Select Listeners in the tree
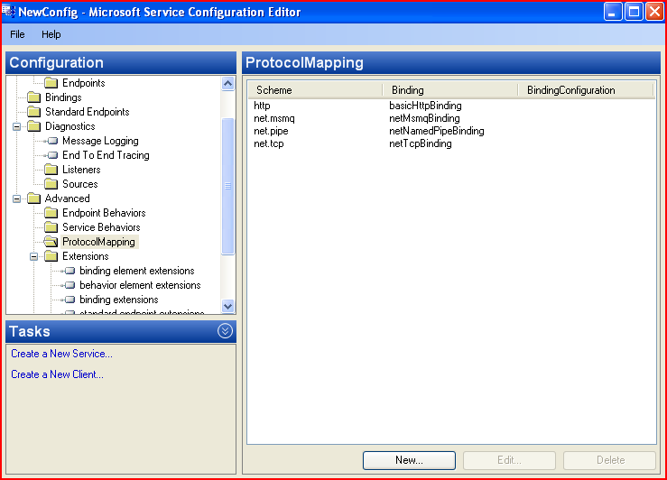Screen dimensions: 667x480 (81, 170)
